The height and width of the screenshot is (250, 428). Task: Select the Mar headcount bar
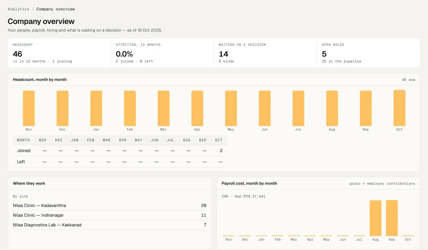click(164, 108)
